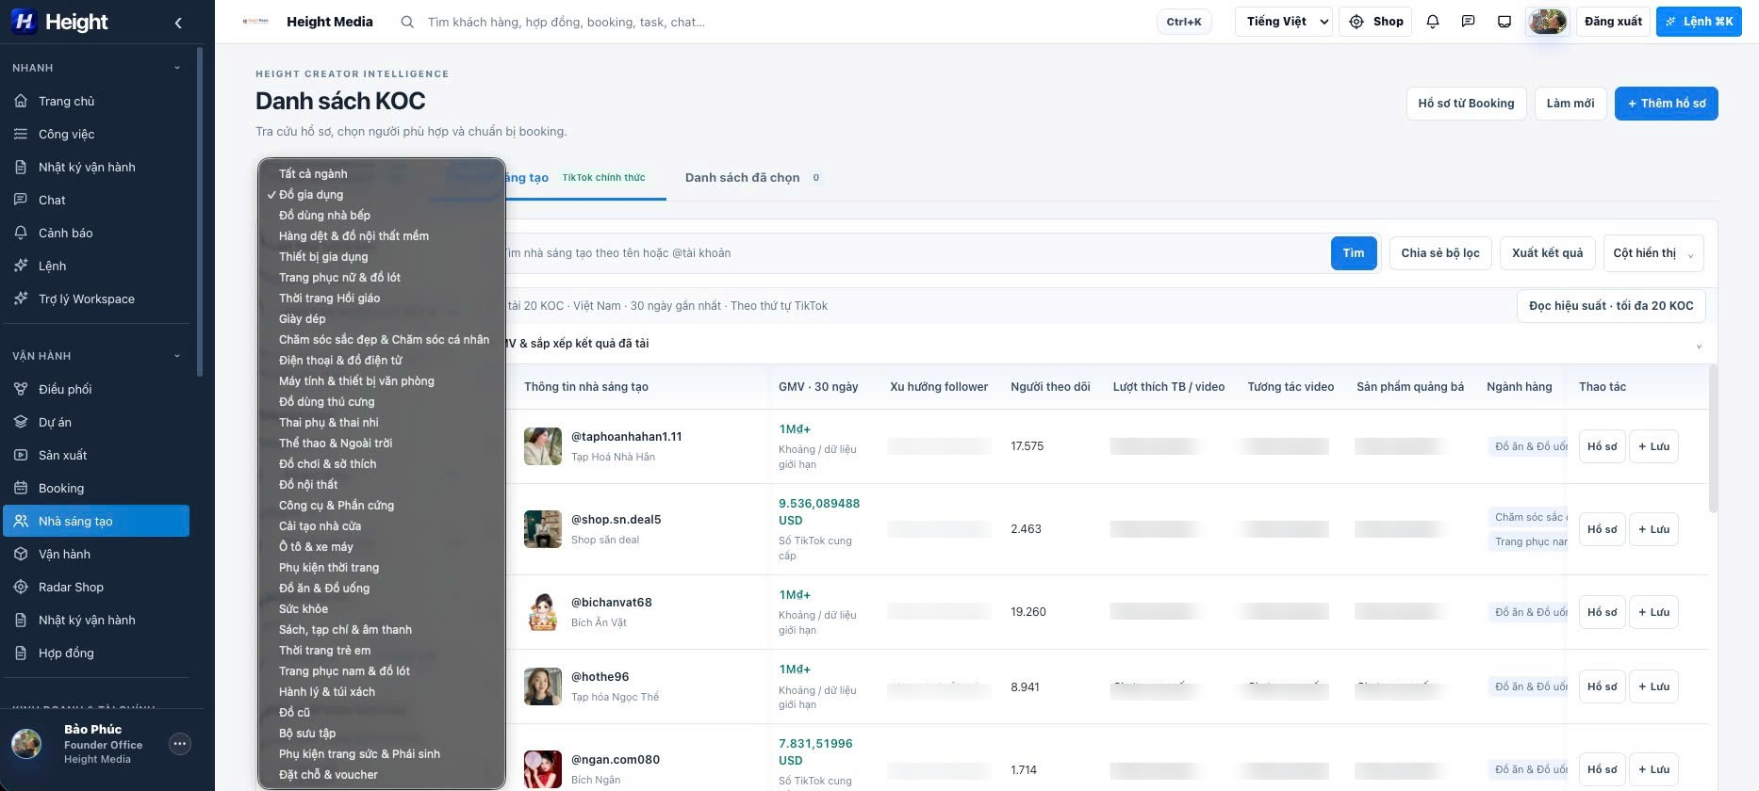Open Dự án in sidebar
The image size is (1759, 791).
click(x=96, y=422)
